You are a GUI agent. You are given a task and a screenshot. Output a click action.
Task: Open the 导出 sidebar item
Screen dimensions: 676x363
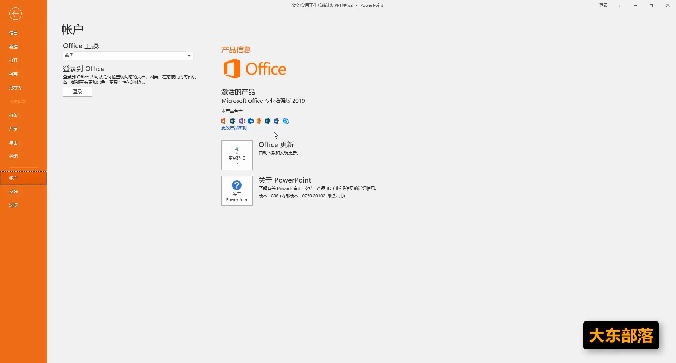pos(13,142)
